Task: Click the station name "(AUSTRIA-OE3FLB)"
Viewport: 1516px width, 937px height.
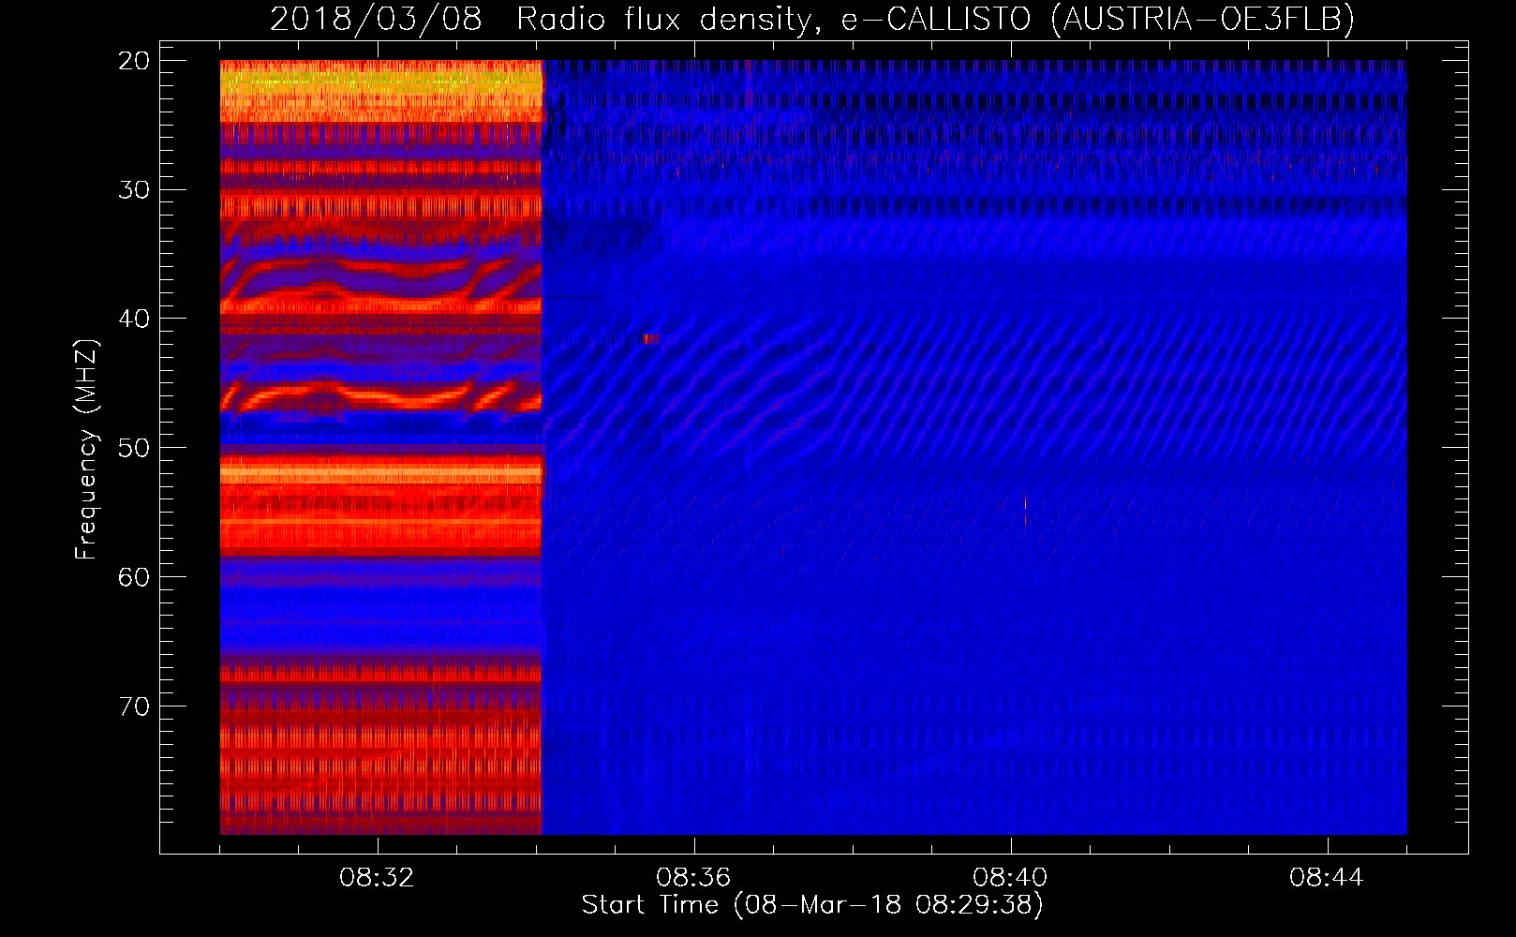Action: [1203, 19]
